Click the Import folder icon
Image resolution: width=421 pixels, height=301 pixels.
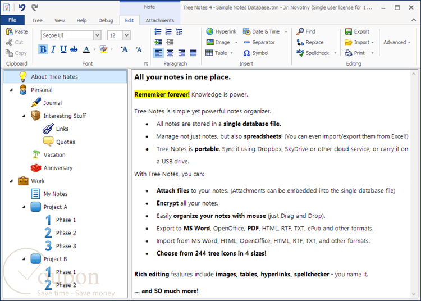pos(349,43)
